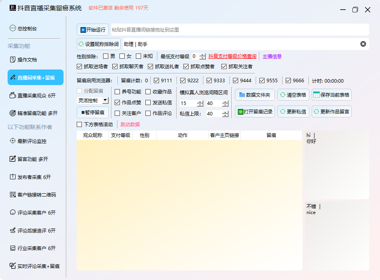This screenshot has width=380, height=280.
Task: Tick the 作品评论 checkbox
Action: (x=148, y=113)
